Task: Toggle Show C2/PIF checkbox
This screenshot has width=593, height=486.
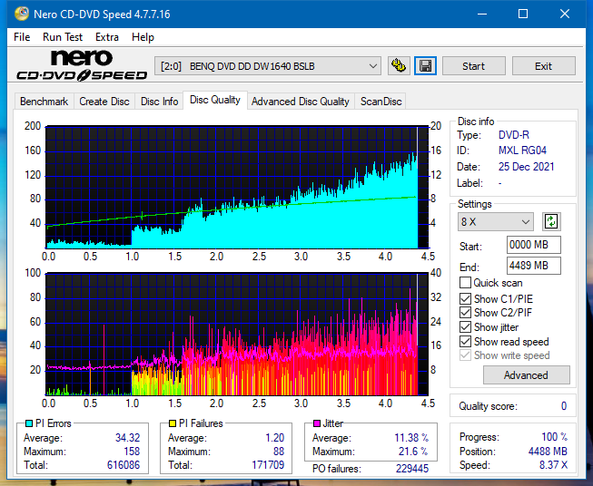Action: (465, 313)
